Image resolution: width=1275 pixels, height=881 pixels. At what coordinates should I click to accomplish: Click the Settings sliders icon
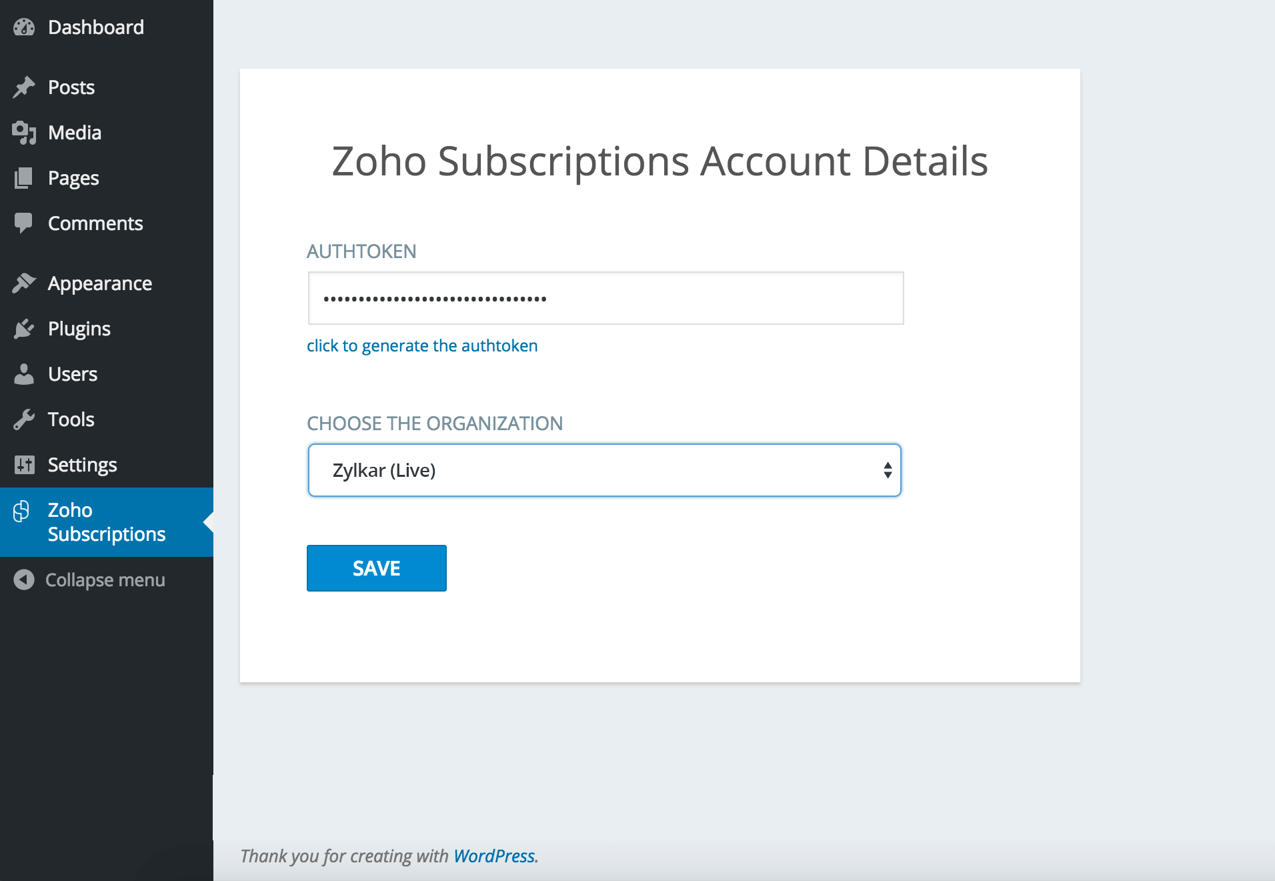[24, 465]
